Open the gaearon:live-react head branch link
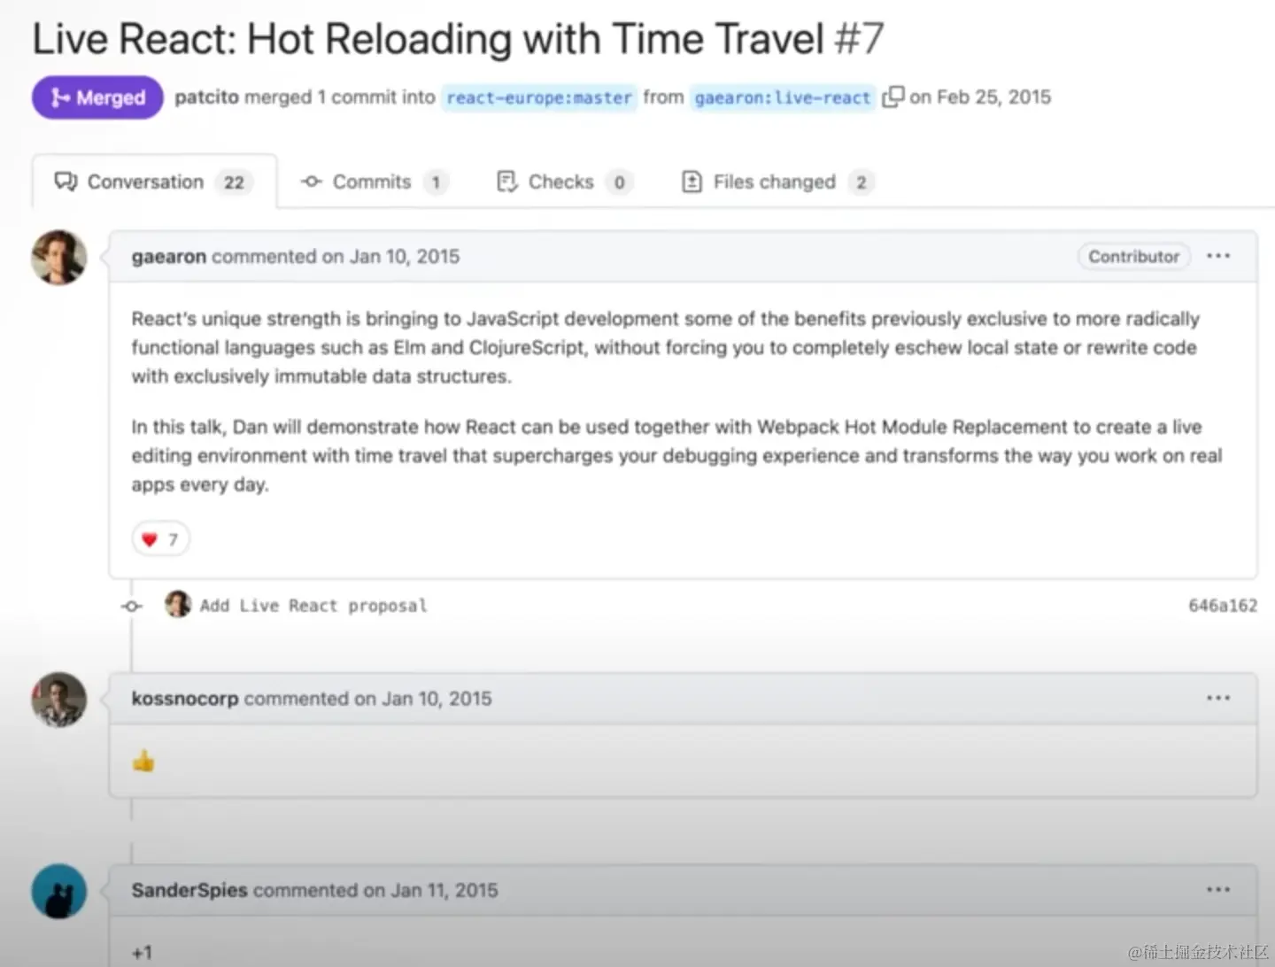Screen dimensions: 1275x967 (783, 97)
